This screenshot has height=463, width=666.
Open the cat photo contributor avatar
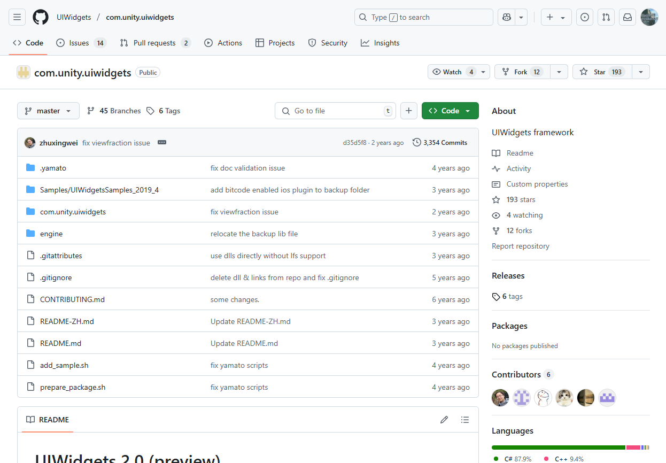[564, 398]
